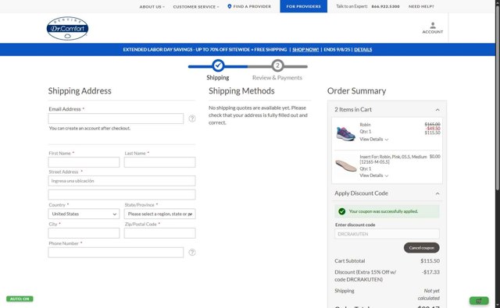Focus the Last Name field

(x=159, y=162)
